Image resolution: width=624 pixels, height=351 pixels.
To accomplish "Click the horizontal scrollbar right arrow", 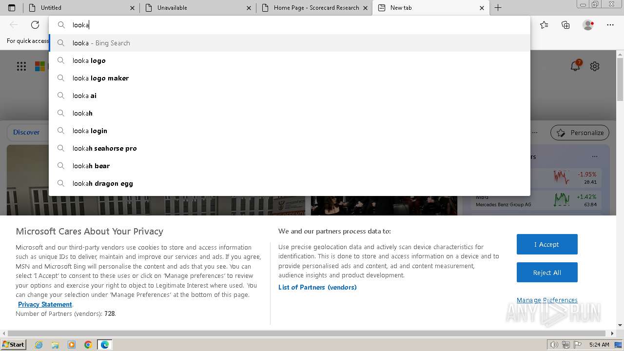I will (613, 333).
